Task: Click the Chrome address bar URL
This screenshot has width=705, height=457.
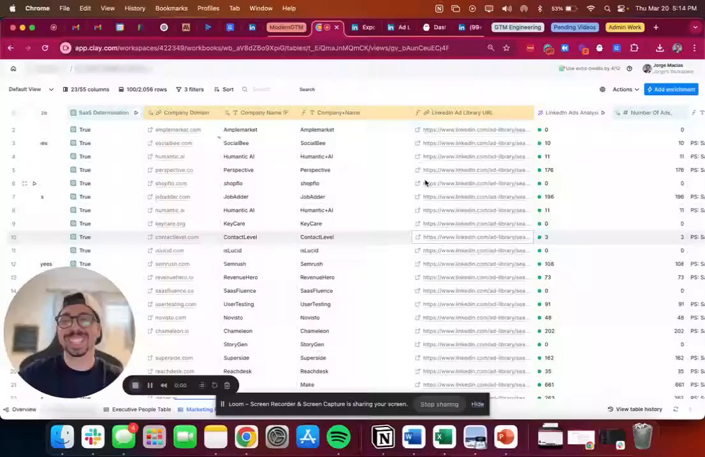Action: 262,48
